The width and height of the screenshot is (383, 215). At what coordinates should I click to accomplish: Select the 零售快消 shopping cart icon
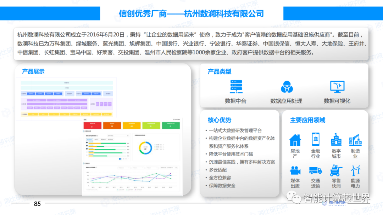[336, 170]
